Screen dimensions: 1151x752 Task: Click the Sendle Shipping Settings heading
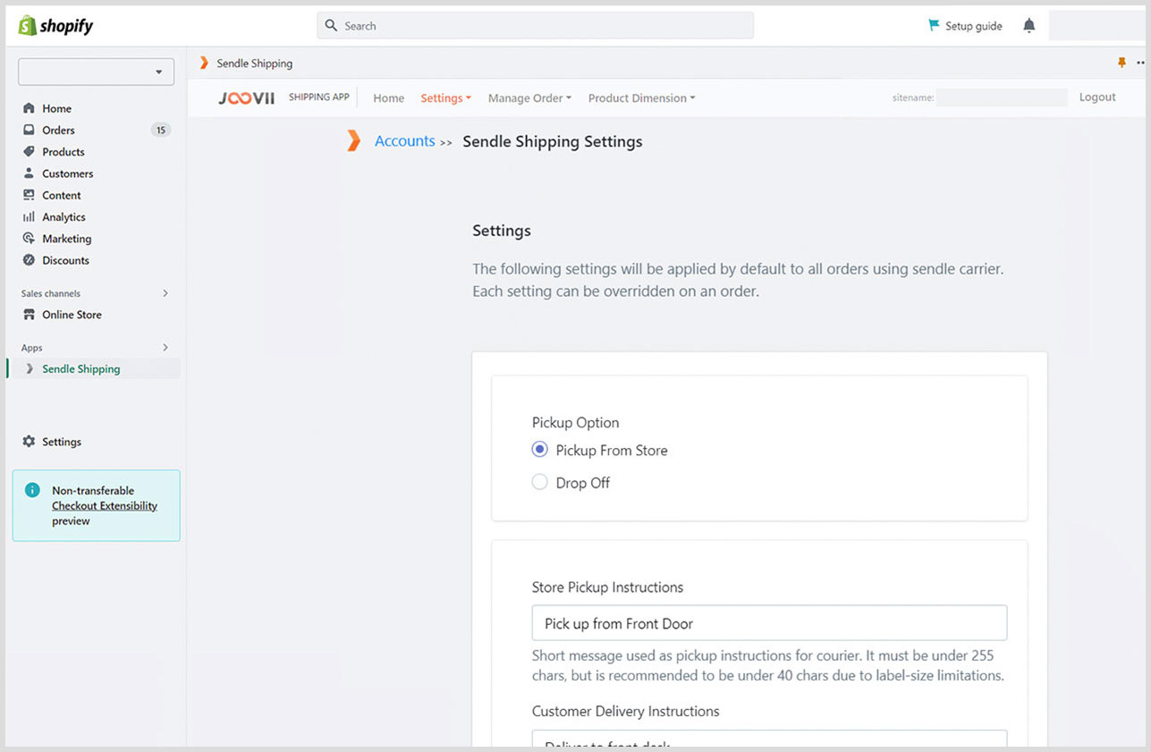click(552, 141)
